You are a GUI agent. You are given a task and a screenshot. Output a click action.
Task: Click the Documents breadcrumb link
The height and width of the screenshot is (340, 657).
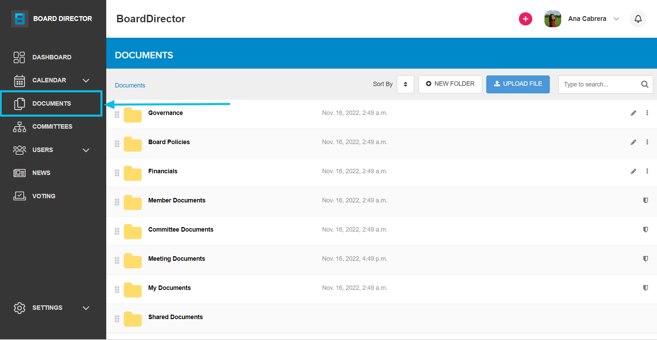[130, 85]
